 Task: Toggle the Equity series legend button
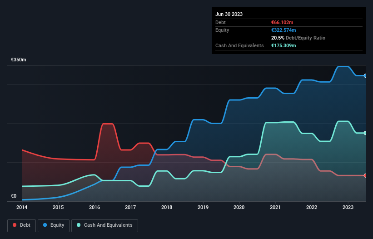[x=54, y=225]
